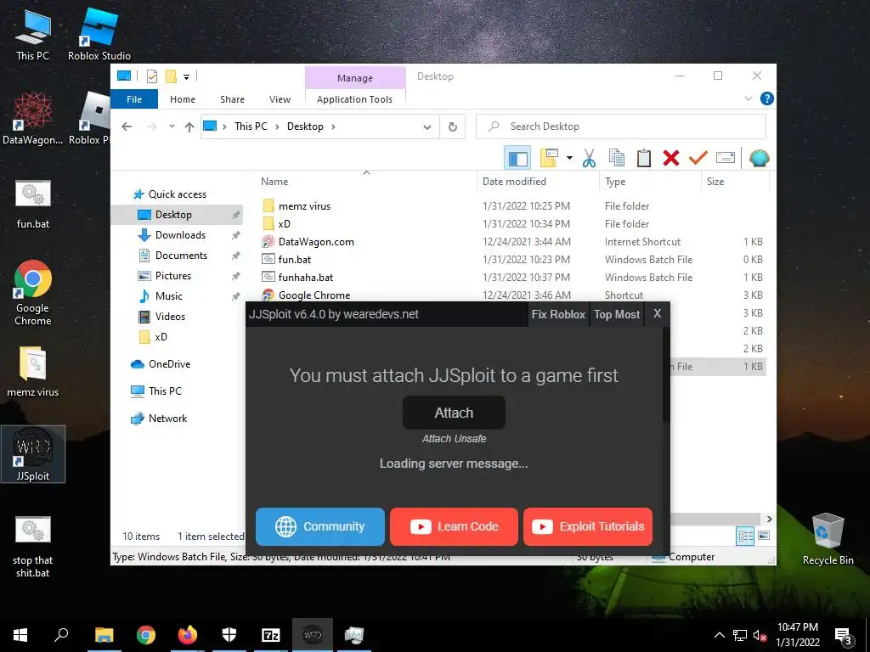Click the orange checkmark Properties icon
870x652 pixels.
coord(698,159)
